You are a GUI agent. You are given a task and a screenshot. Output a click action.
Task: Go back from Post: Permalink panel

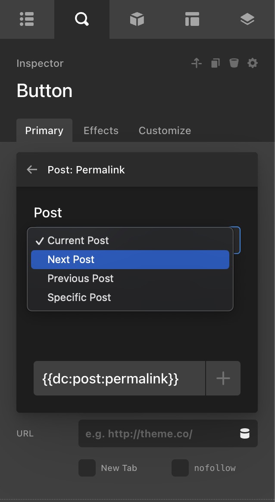click(32, 169)
